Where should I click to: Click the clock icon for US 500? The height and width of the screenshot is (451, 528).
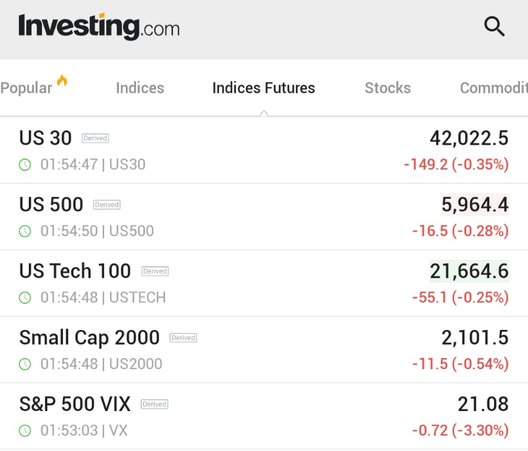(25, 231)
